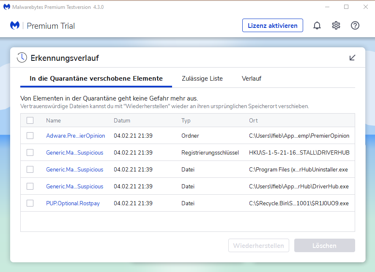Image resolution: width=375 pixels, height=272 pixels.
Task: Open Adware.Pre...ierOpinion detection link
Action: click(x=75, y=136)
